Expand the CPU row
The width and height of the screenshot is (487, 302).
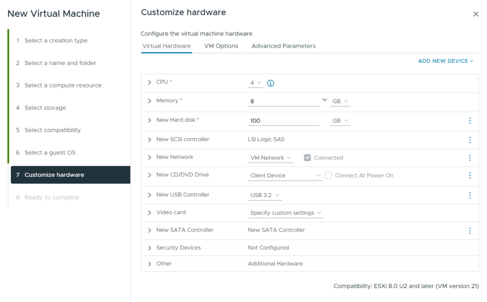pos(149,82)
